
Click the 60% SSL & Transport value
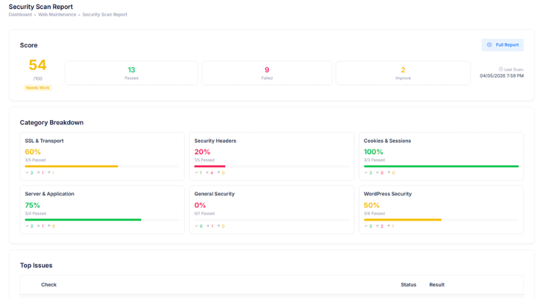(x=33, y=152)
